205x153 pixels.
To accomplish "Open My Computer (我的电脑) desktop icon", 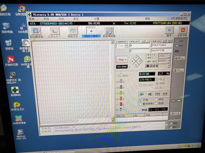I will click(6, 26).
